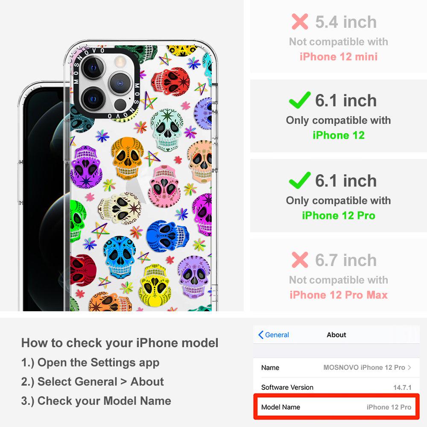Viewport: 427px width, 427px height.
Task: Click the red iPhone 12 mini text
Action: 339,57
